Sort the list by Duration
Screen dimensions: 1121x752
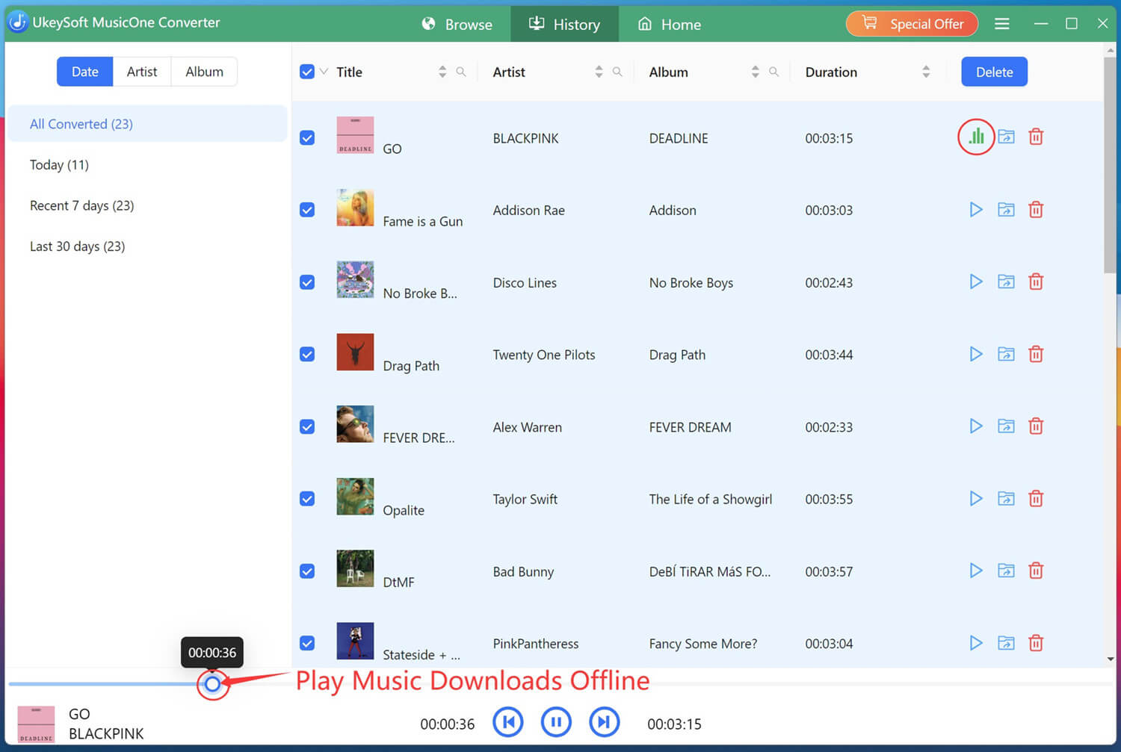[926, 72]
